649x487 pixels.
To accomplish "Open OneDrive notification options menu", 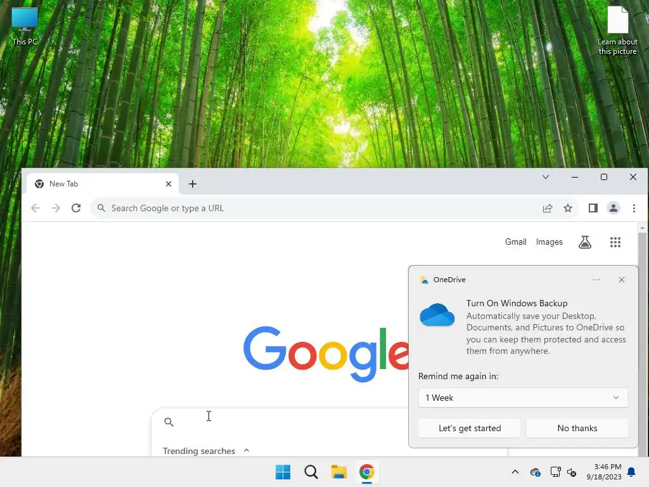I will point(596,280).
